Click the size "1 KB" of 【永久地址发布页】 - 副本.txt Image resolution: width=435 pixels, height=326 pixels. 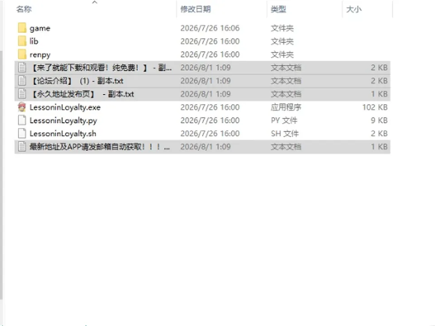[379, 94]
